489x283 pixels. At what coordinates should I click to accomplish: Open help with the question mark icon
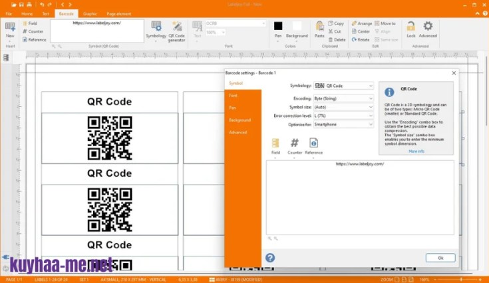coord(270,258)
